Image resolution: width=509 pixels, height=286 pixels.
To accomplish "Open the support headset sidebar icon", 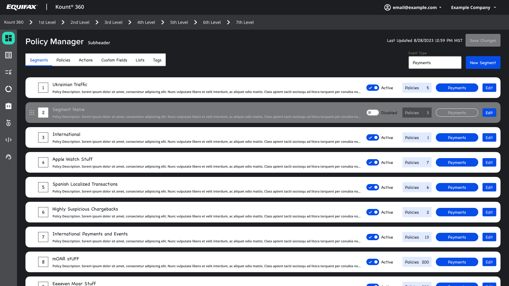I will [8, 157].
